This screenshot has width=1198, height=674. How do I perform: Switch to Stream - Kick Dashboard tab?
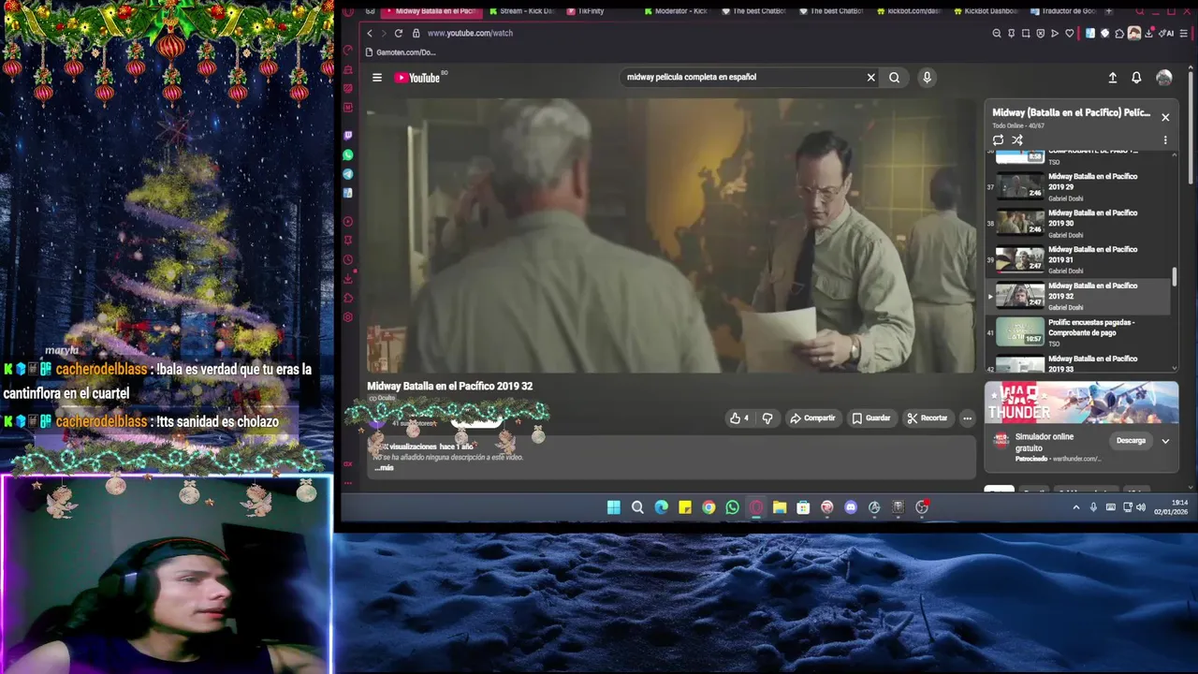click(521, 11)
